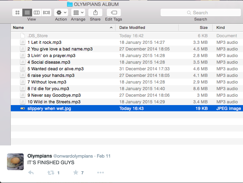Open the Feb 11 tweet timestamp
Image resolution: width=243 pixels, height=183 pixels.
click(x=104, y=156)
